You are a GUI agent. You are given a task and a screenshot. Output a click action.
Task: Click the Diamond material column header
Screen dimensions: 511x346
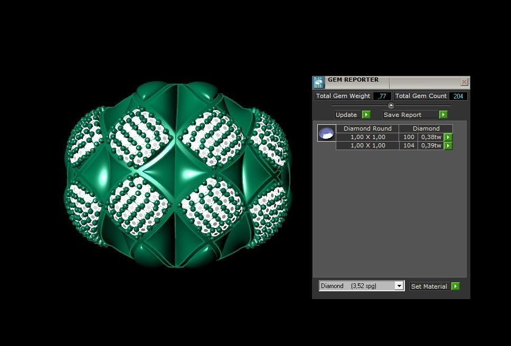pyautogui.click(x=426, y=128)
